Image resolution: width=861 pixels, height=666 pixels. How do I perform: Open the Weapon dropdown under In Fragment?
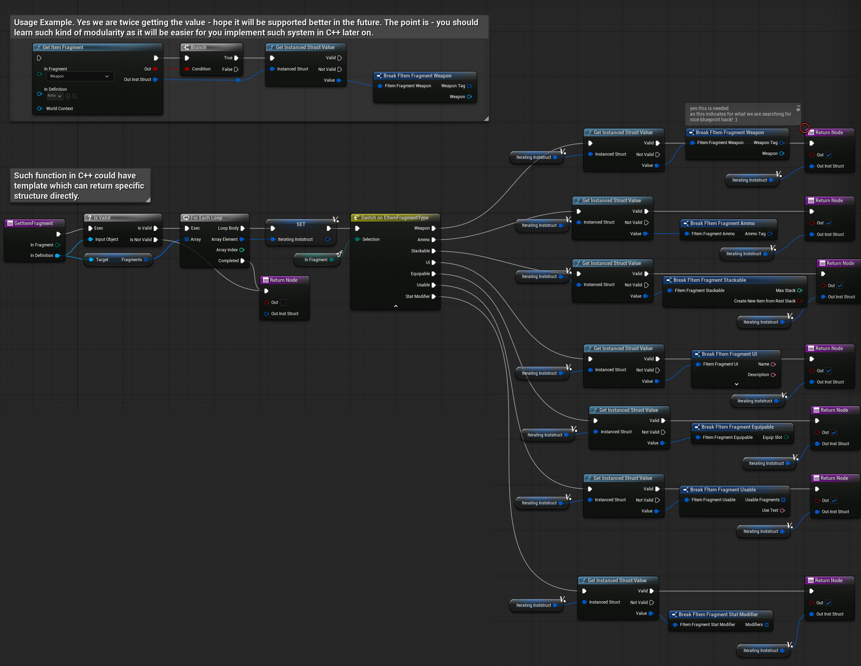click(x=80, y=76)
